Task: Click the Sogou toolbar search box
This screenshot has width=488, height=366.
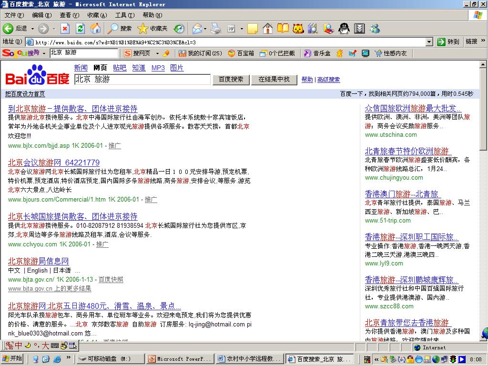Action: (83, 53)
